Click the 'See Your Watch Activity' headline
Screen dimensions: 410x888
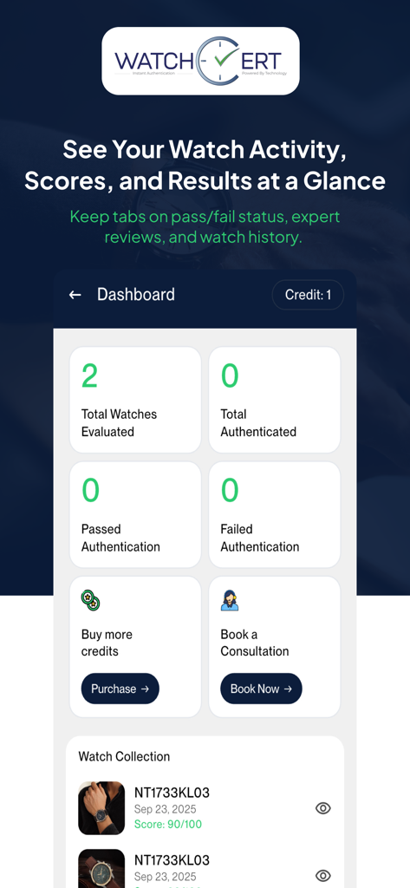tap(205, 166)
